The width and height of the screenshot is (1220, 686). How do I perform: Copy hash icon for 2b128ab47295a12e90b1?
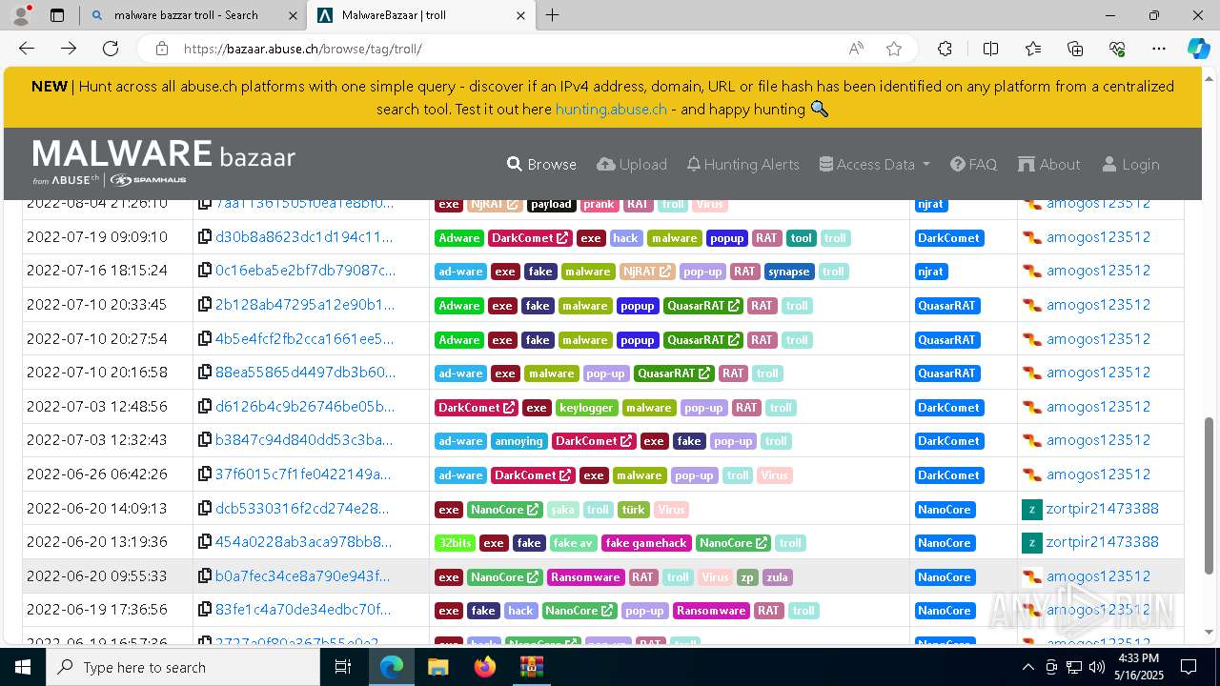pos(205,305)
